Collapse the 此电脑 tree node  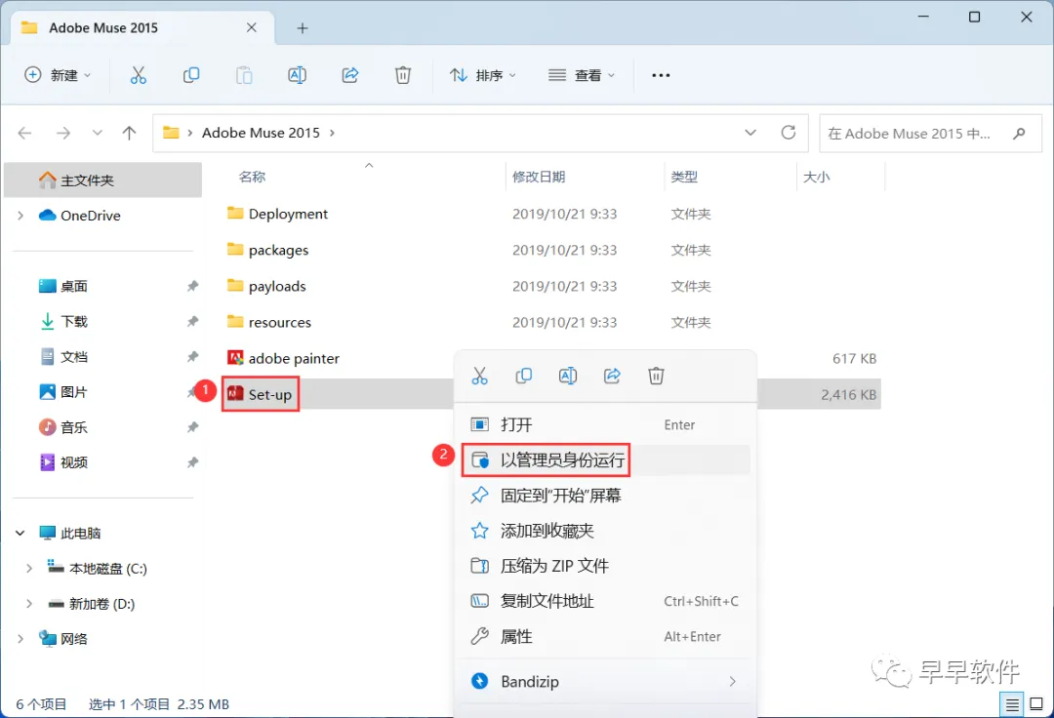(20, 534)
